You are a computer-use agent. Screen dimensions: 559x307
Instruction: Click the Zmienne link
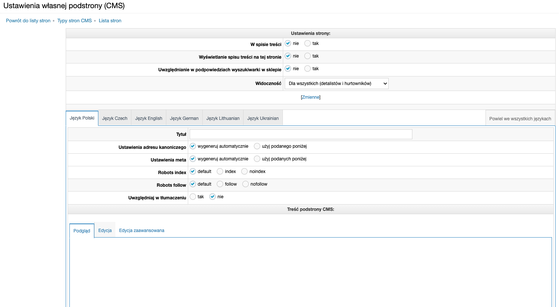click(x=311, y=97)
